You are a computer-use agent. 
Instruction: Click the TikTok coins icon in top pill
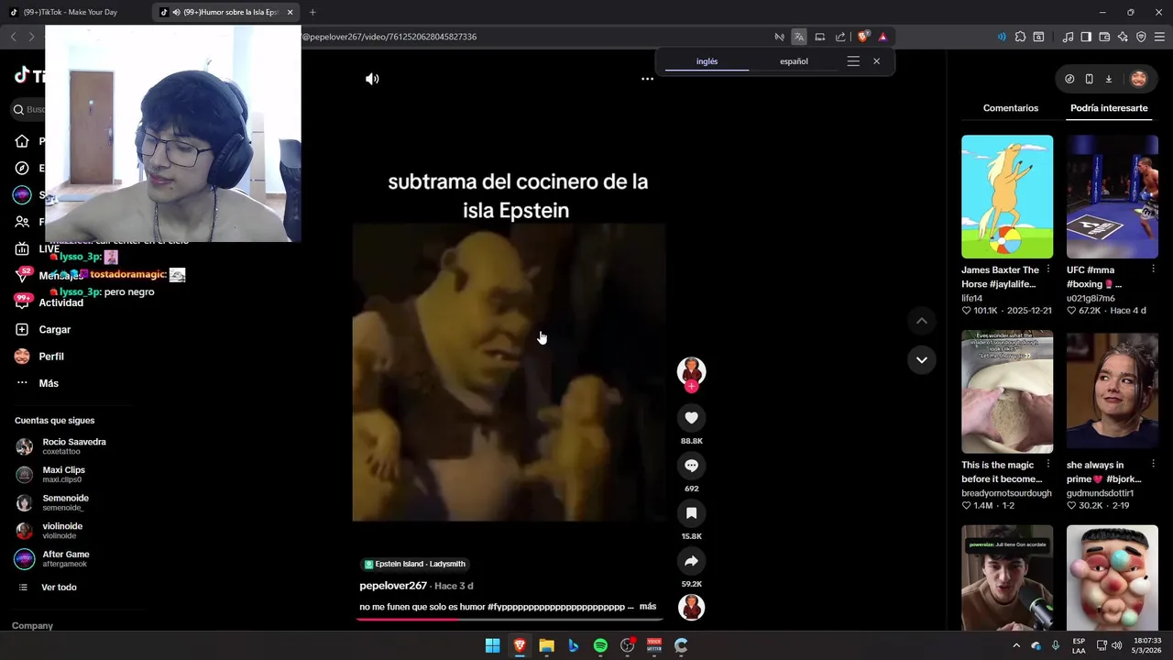click(1069, 79)
